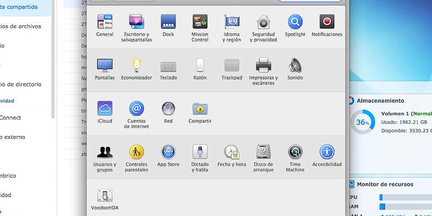Image resolution: width=432 pixels, height=216 pixels.
Task: Open Idioma y región preferences
Action: point(232,28)
